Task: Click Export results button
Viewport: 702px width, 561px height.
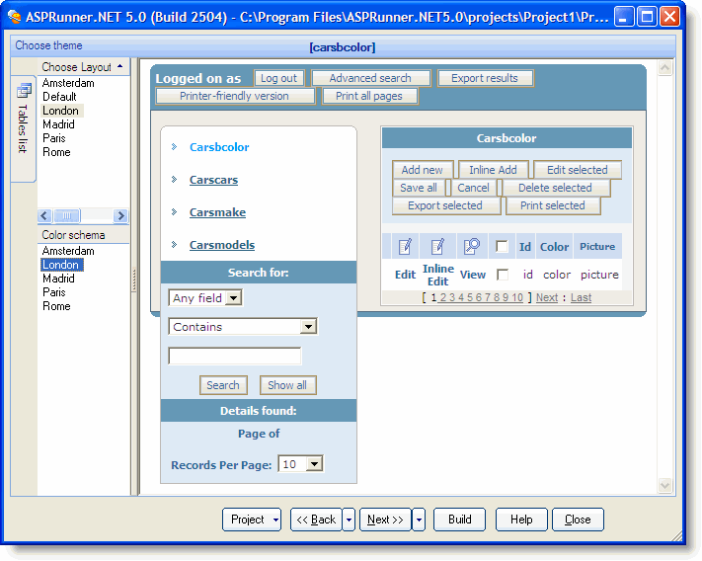Action: (485, 78)
